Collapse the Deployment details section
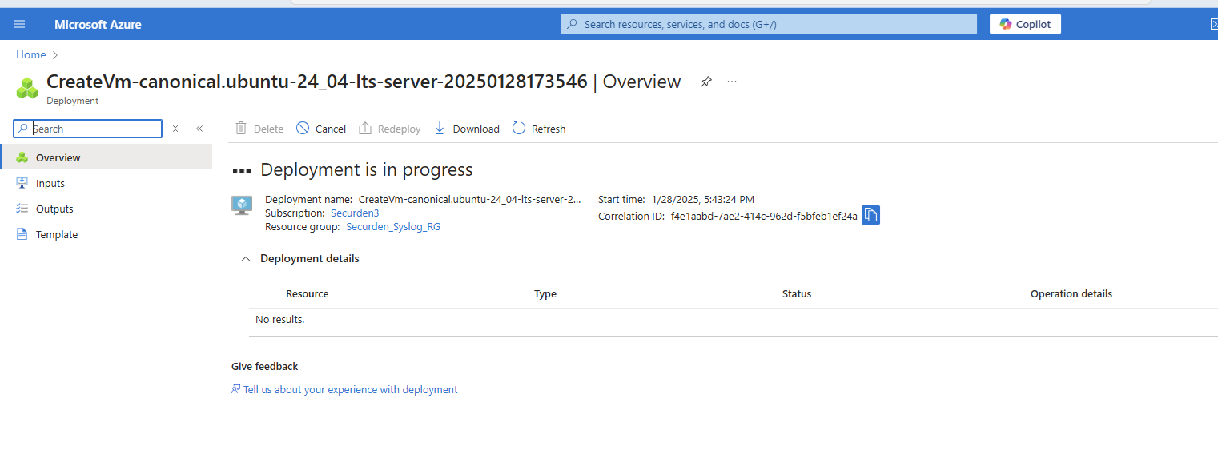 coord(246,259)
